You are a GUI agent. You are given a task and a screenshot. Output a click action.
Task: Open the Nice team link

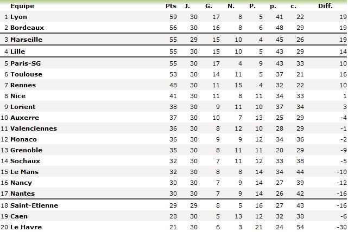[18, 96]
